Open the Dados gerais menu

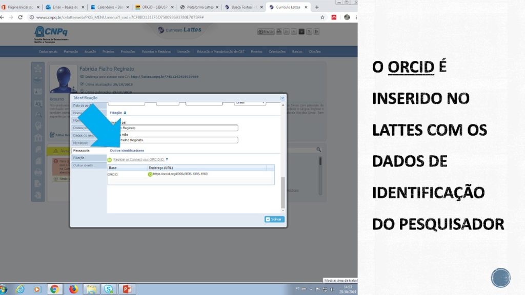[48, 52]
